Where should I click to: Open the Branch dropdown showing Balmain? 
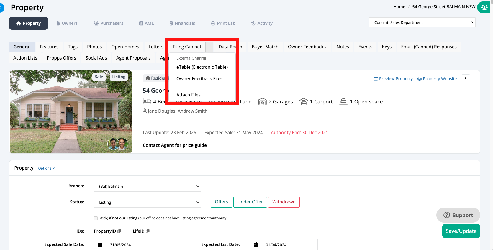pos(147,186)
